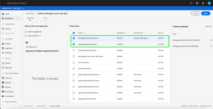The image size is (213, 109).
Task: Collapse the Connections sidebar section
Action: 3,24
